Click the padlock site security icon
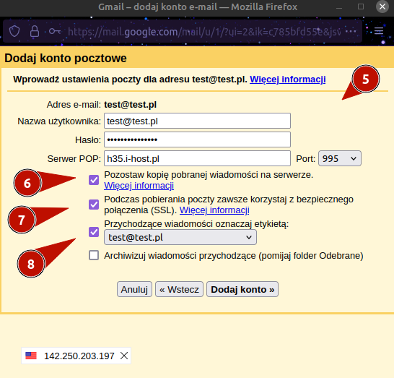This screenshot has width=394, height=378. (x=35, y=32)
